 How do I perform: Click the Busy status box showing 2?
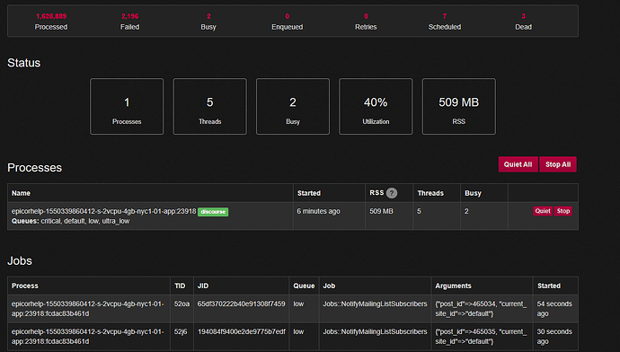293,106
